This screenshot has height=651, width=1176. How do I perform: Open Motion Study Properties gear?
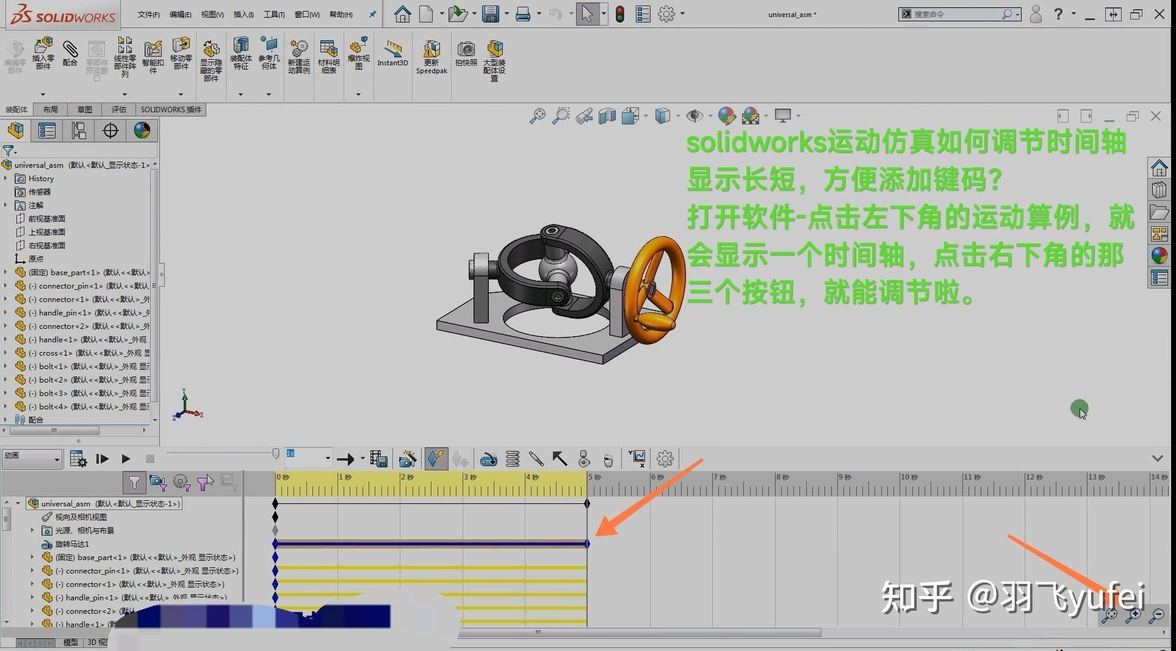click(665, 459)
